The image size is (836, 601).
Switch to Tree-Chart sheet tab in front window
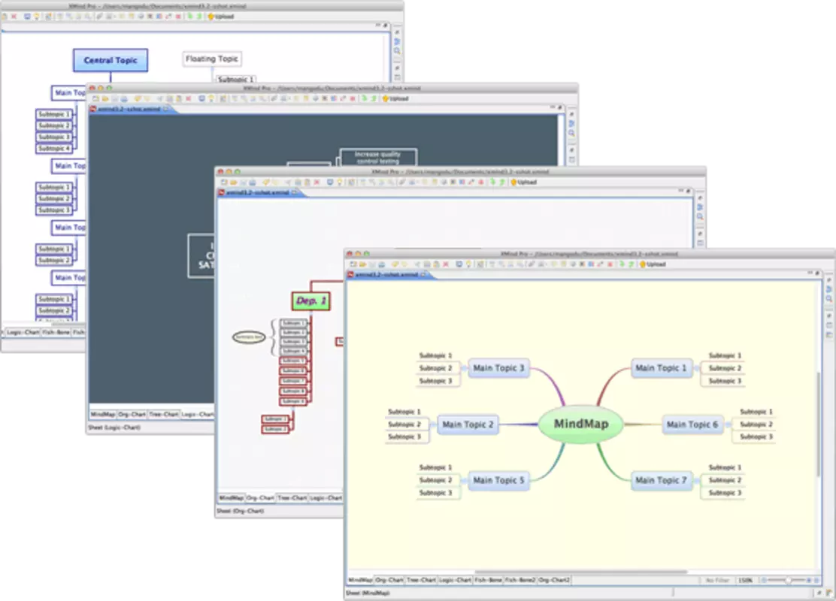click(421, 580)
